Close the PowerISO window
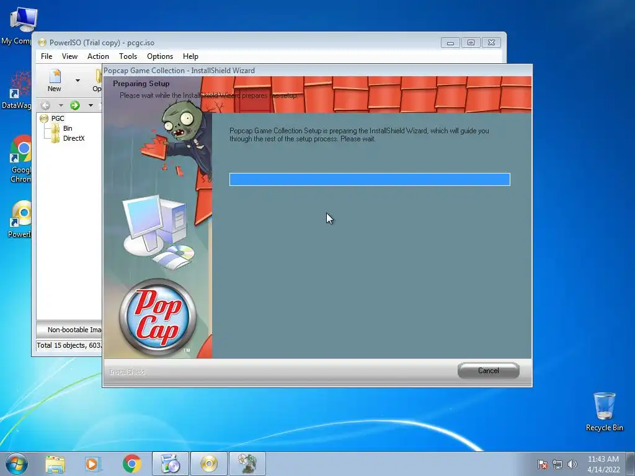Image resolution: width=635 pixels, height=476 pixels. [x=491, y=43]
